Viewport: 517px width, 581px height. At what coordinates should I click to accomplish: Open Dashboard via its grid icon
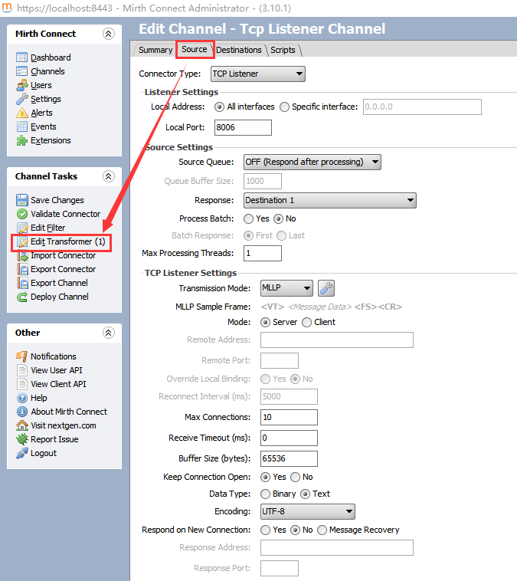[22, 57]
